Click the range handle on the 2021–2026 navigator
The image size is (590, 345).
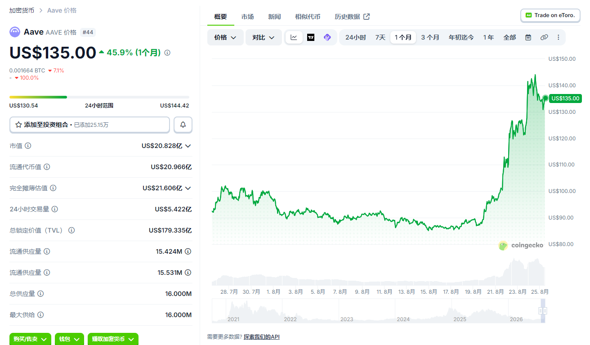[x=542, y=311]
